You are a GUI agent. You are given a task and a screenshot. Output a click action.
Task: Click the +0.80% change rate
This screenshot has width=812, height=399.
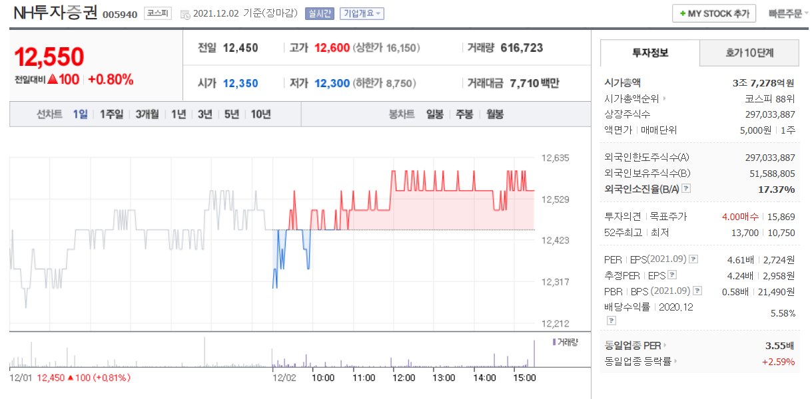point(111,80)
